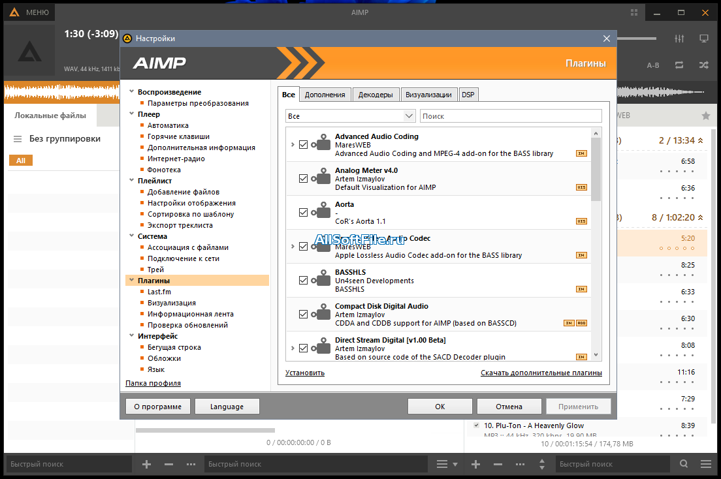Collapse the playlist group showing 8 / 1:02:20
The image size is (721, 479).
coord(700,217)
